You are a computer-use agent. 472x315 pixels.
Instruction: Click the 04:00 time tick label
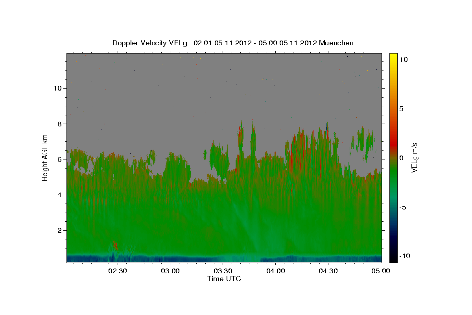[275, 271]
